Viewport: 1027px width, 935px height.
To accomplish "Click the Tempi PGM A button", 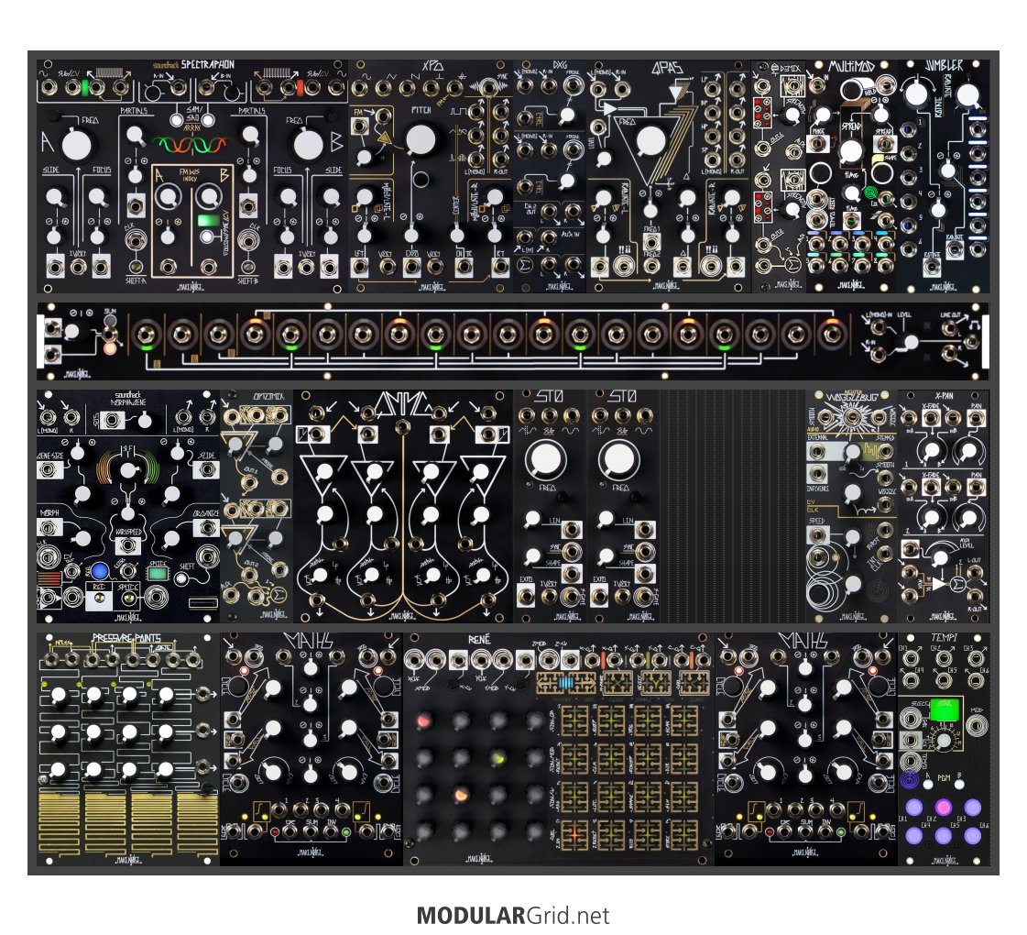I will coord(928,784).
